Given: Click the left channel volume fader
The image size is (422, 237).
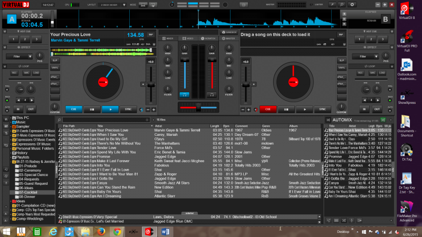Looking at the screenshot, I should point(185,60).
